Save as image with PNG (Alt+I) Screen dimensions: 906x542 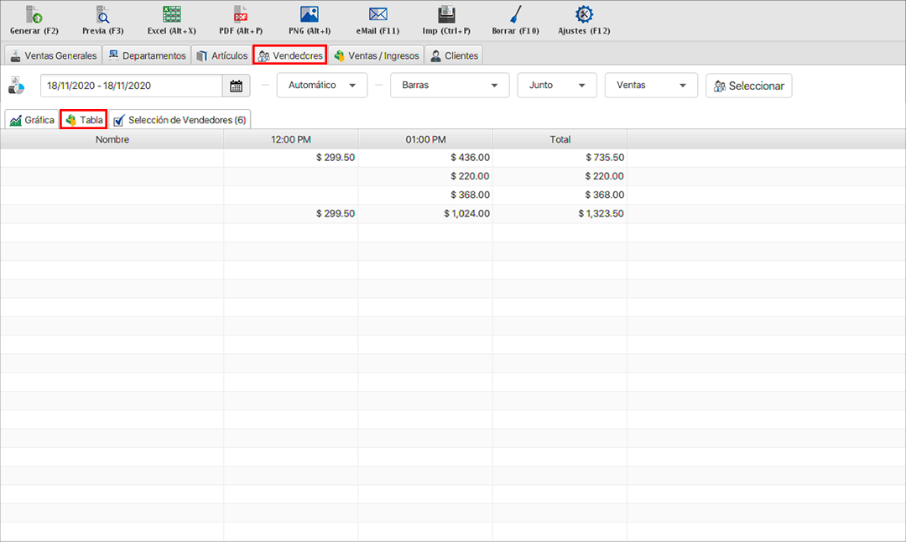(309, 15)
